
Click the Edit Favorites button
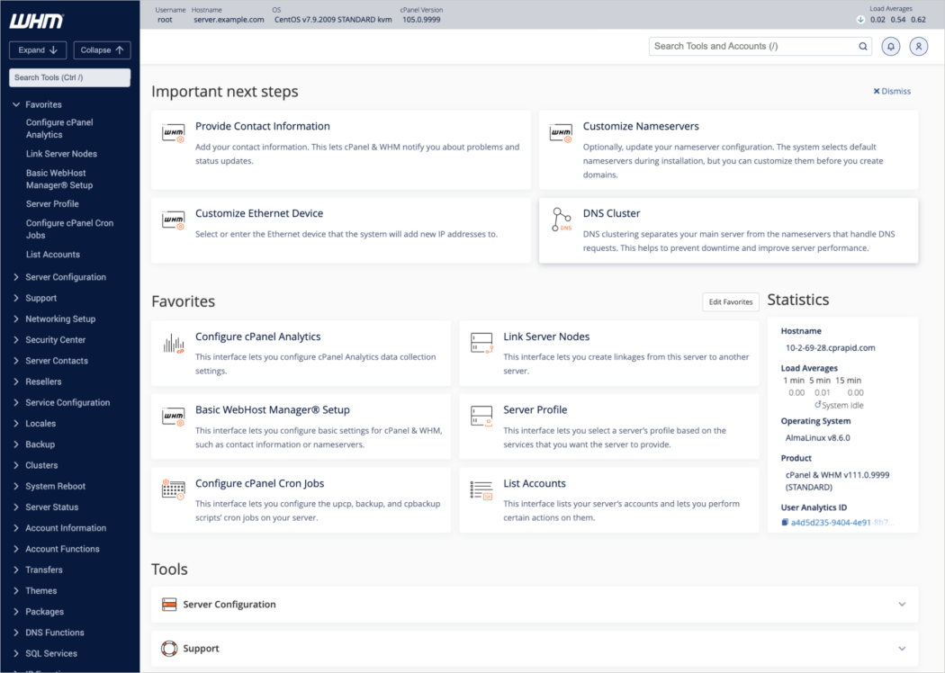click(730, 301)
